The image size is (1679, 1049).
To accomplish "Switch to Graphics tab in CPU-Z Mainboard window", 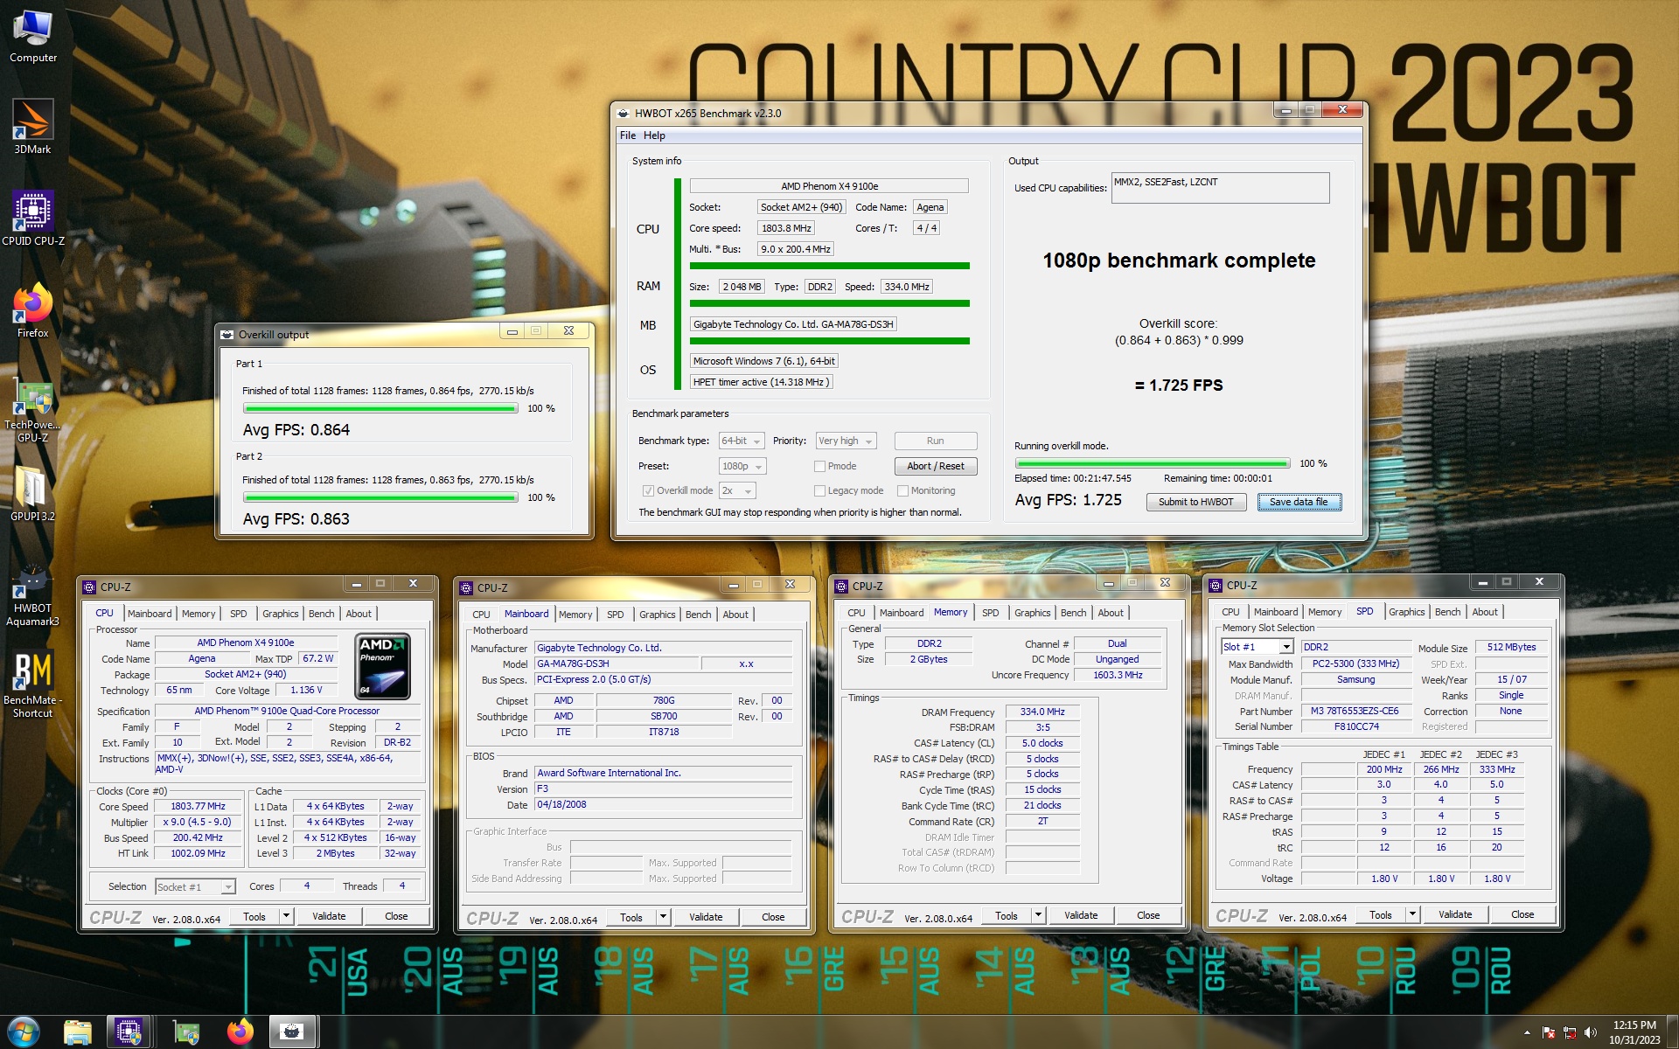I will (657, 615).
